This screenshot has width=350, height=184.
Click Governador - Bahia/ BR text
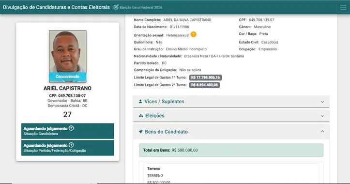click(67, 101)
